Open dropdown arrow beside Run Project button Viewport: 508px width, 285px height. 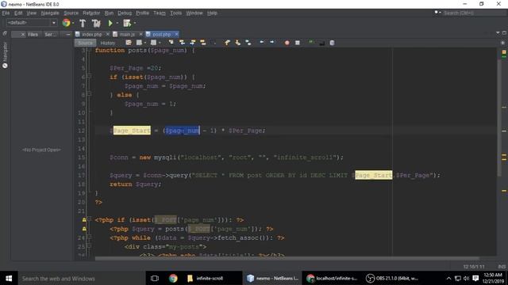pos(117,23)
